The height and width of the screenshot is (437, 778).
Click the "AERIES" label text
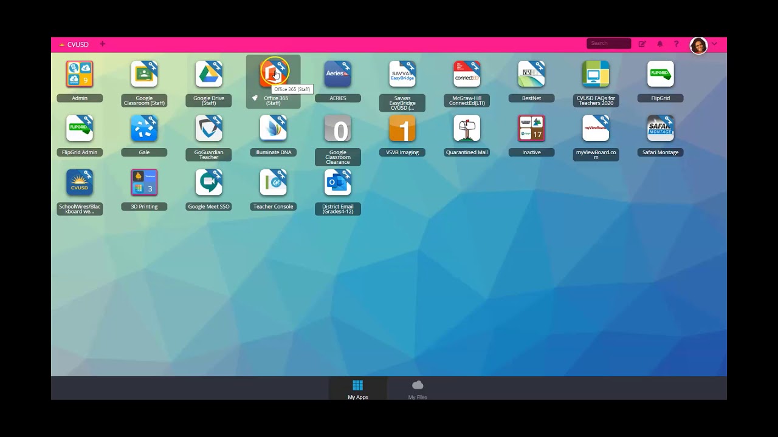[x=338, y=98]
